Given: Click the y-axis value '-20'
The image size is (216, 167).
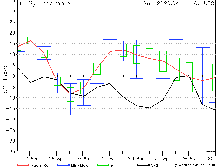Looking at the screenshot, I should pos(10,119).
